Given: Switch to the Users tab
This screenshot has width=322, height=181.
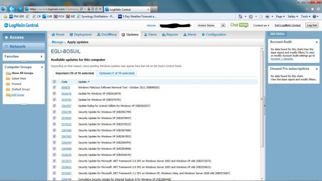Looking at the screenshot, I should (x=150, y=34).
